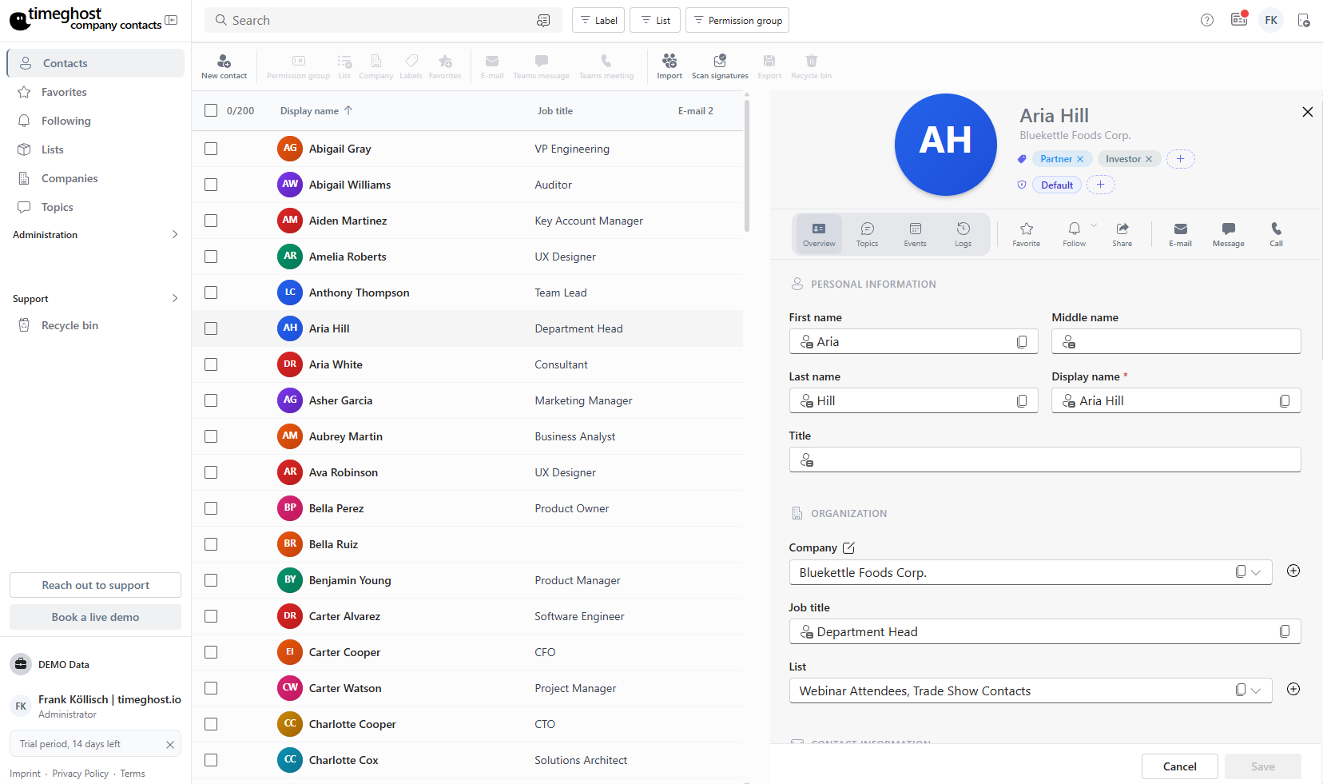Share the Aria Hill contact
The image size is (1323, 784).
pyautogui.click(x=1122, y=234)
